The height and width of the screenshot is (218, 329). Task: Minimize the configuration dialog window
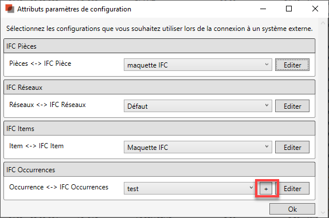(263, 9)
